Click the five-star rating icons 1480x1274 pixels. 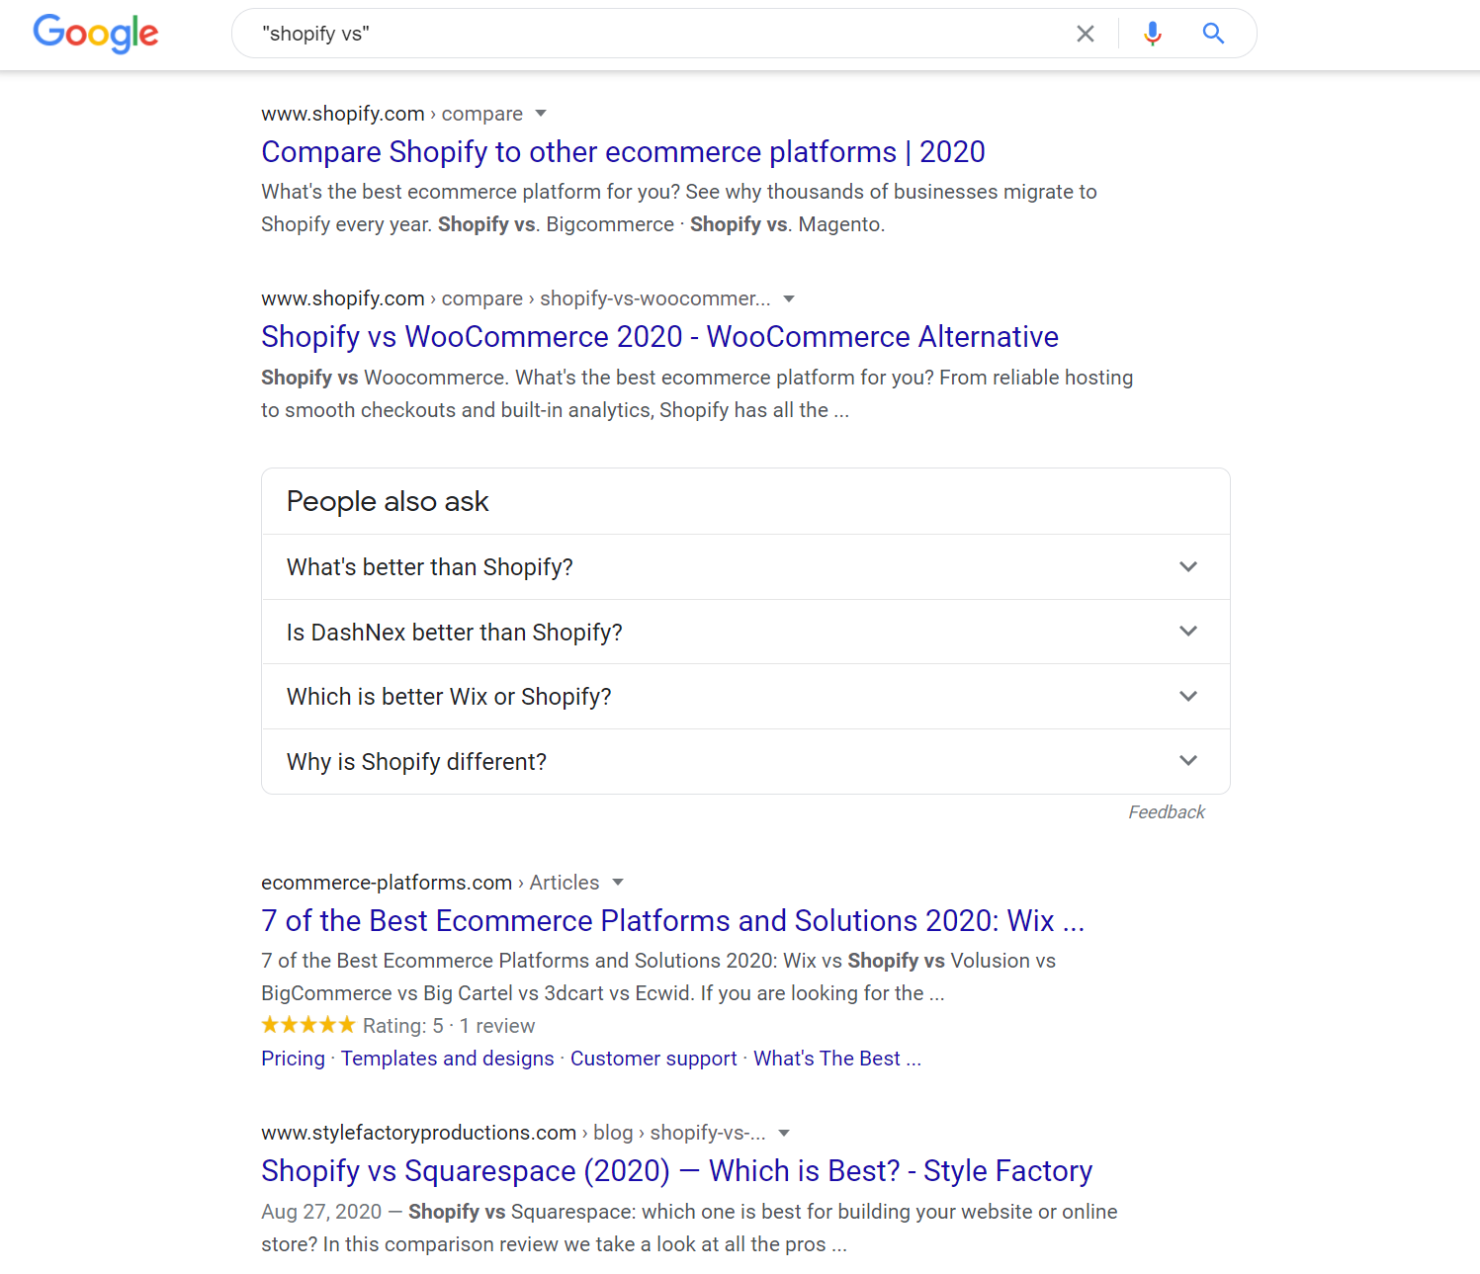(307, 1025)
